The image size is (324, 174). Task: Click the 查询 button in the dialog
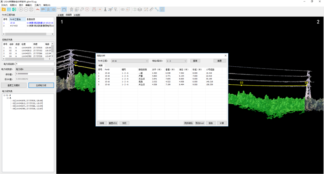(x=195, y=61)
